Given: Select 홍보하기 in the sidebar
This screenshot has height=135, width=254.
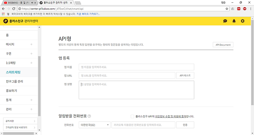Looking at the screenshot, I should pos(19,91).
